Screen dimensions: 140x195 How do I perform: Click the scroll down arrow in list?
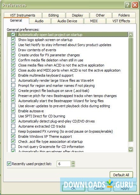click(x=130, y=149)
